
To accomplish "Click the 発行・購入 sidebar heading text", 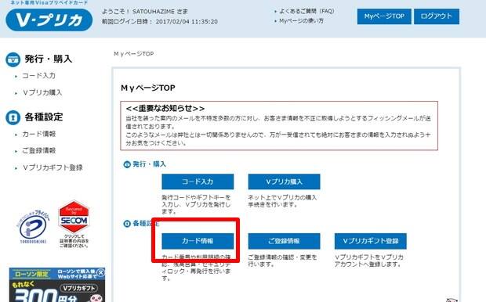I will click(x=49, y=59).
